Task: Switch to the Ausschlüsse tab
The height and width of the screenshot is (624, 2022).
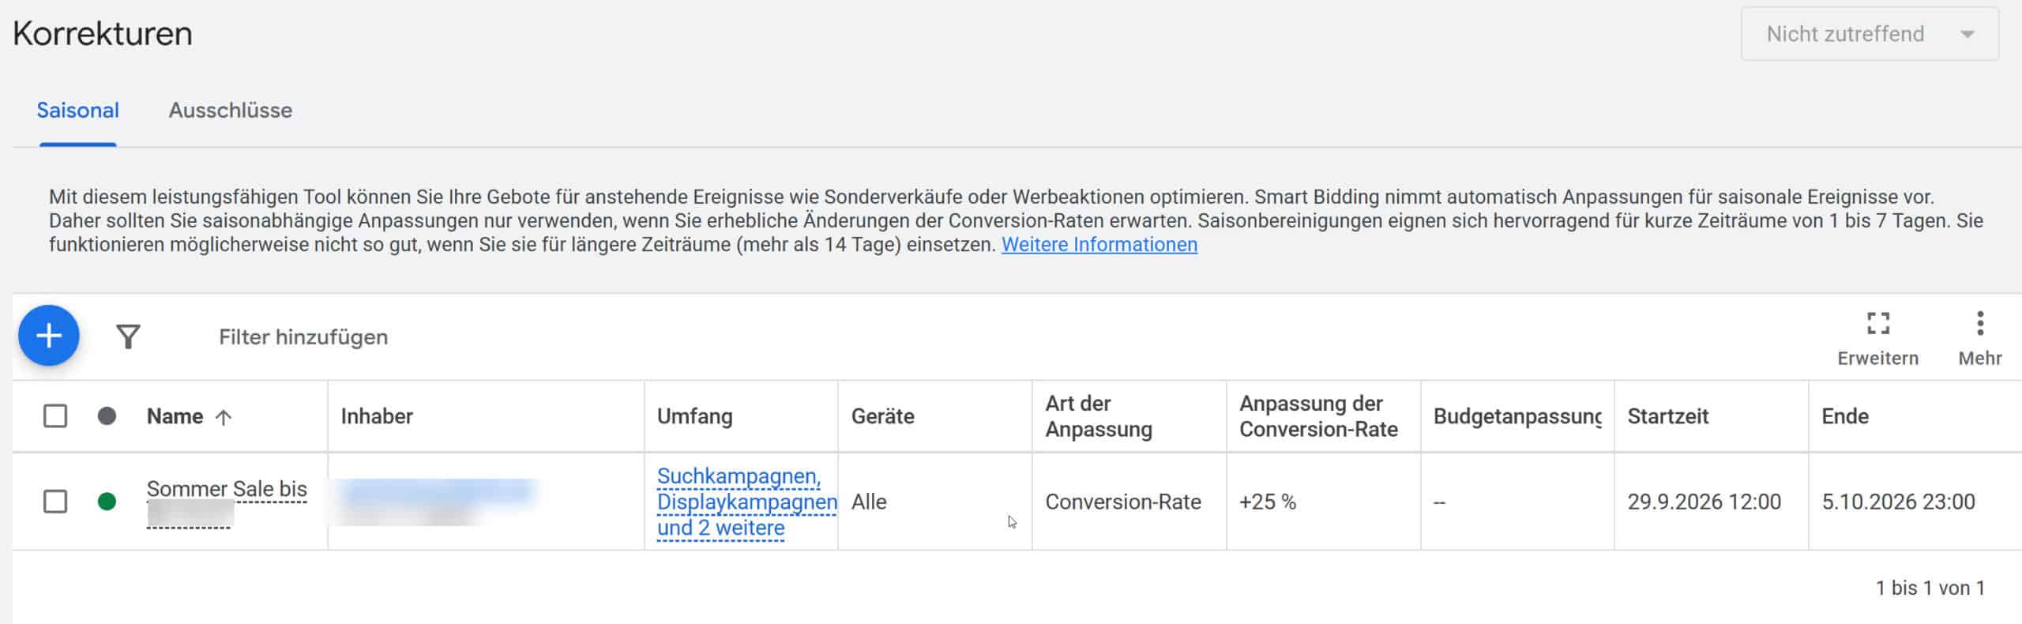Action: (x=231, y=111)
